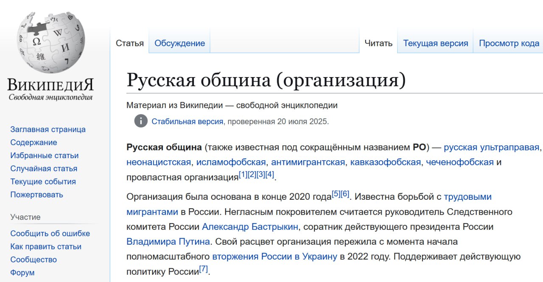Select the Читать tab

[378, 43]
